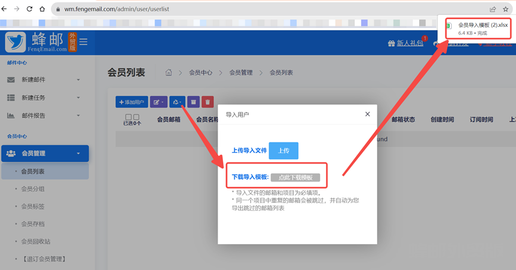This screenshot has height=270, width=516.
Task: Tick the right checkbox above 已选0个
Action: click(x=136, y=117)
